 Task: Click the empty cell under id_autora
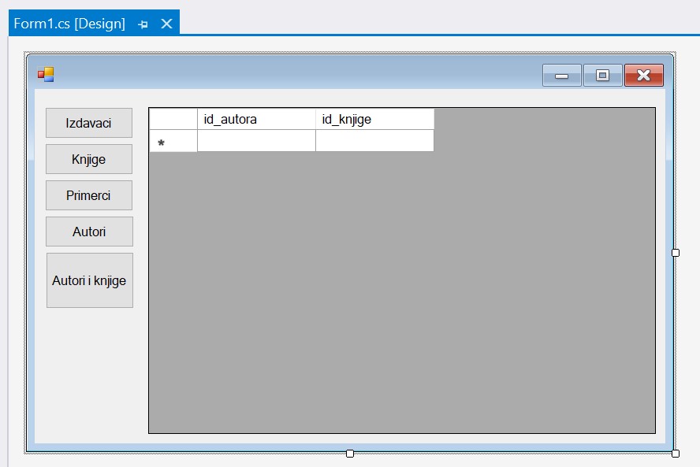256,141
